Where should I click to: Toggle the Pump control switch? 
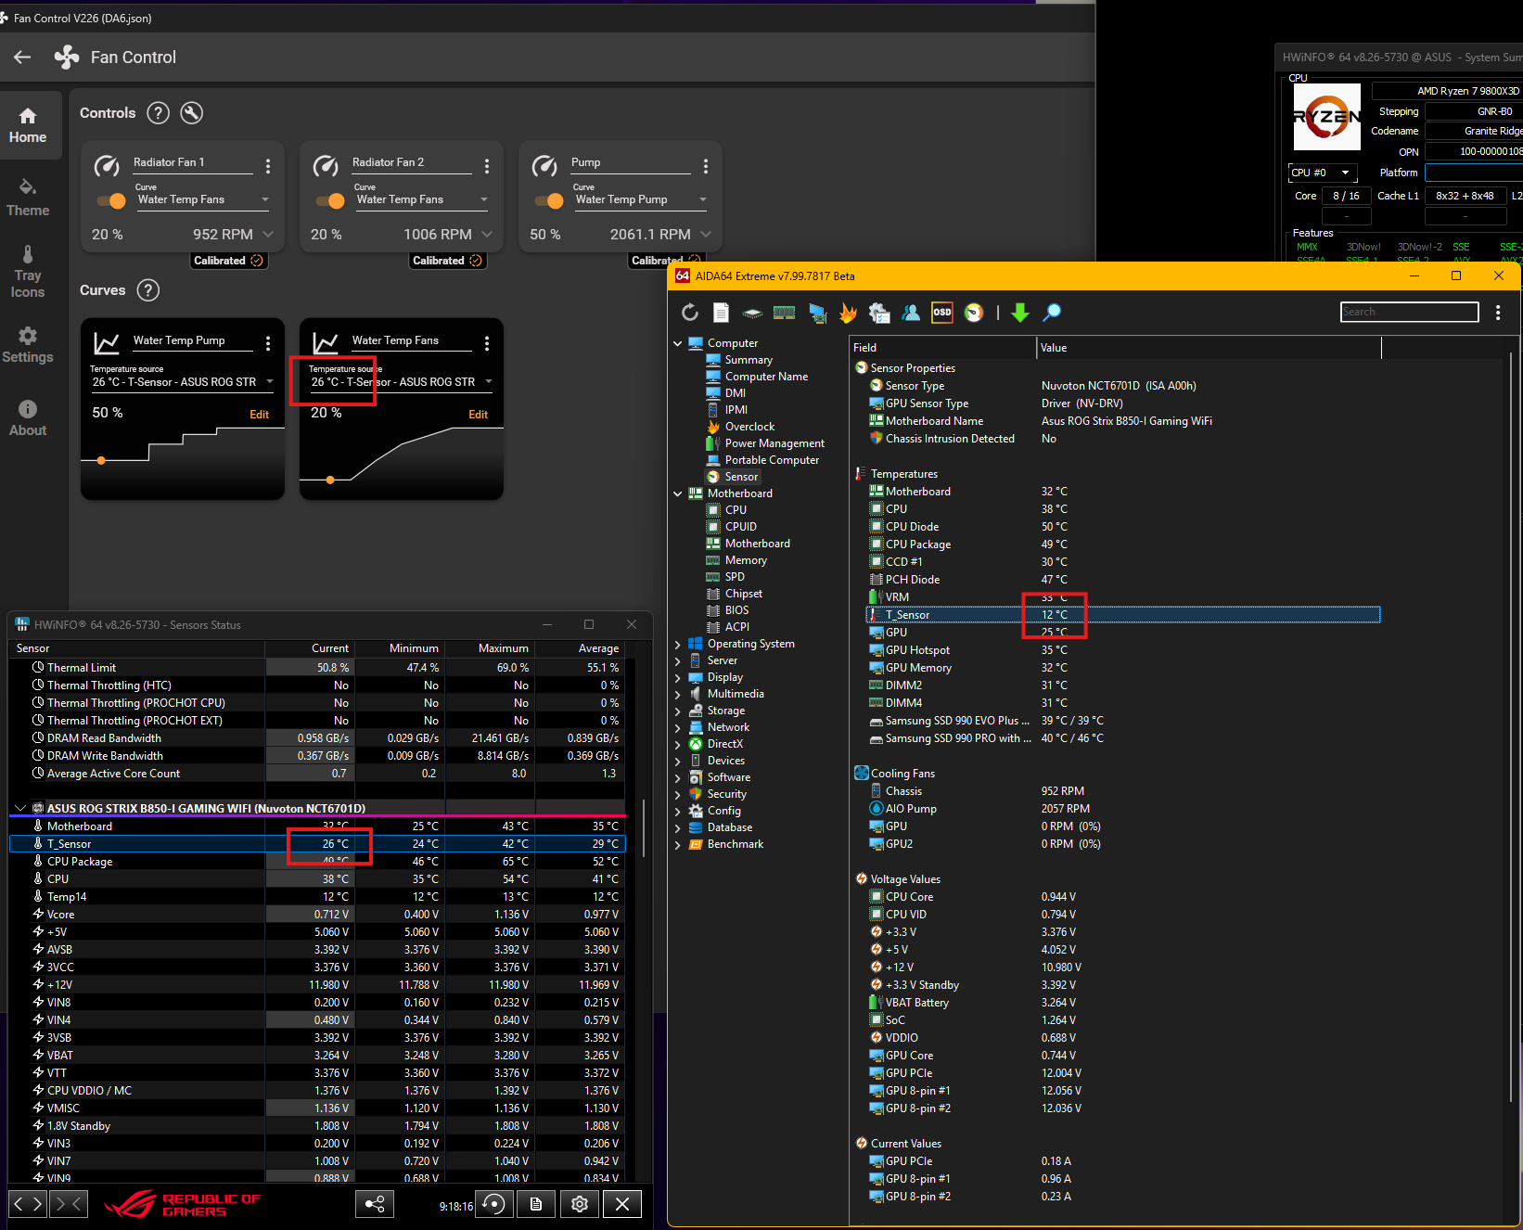[549, 201]
